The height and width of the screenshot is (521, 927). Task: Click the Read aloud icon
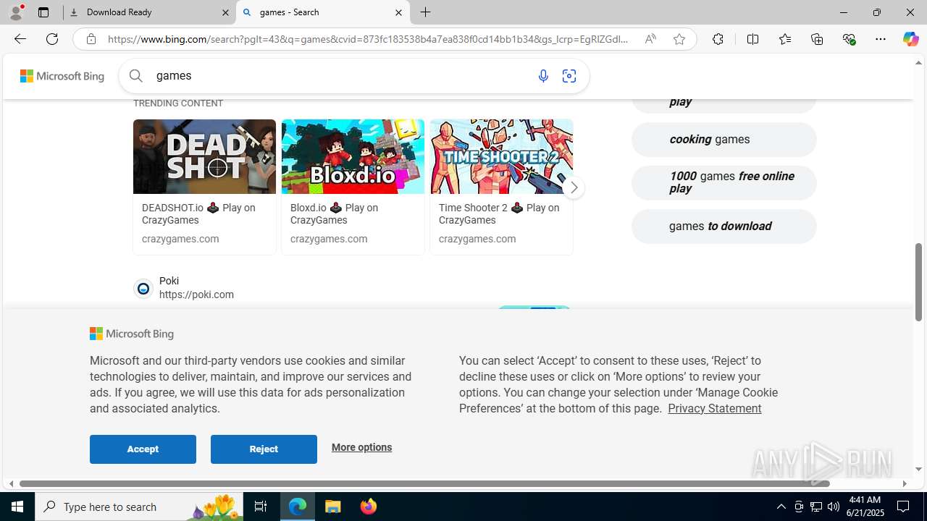(x=650, y=39)
